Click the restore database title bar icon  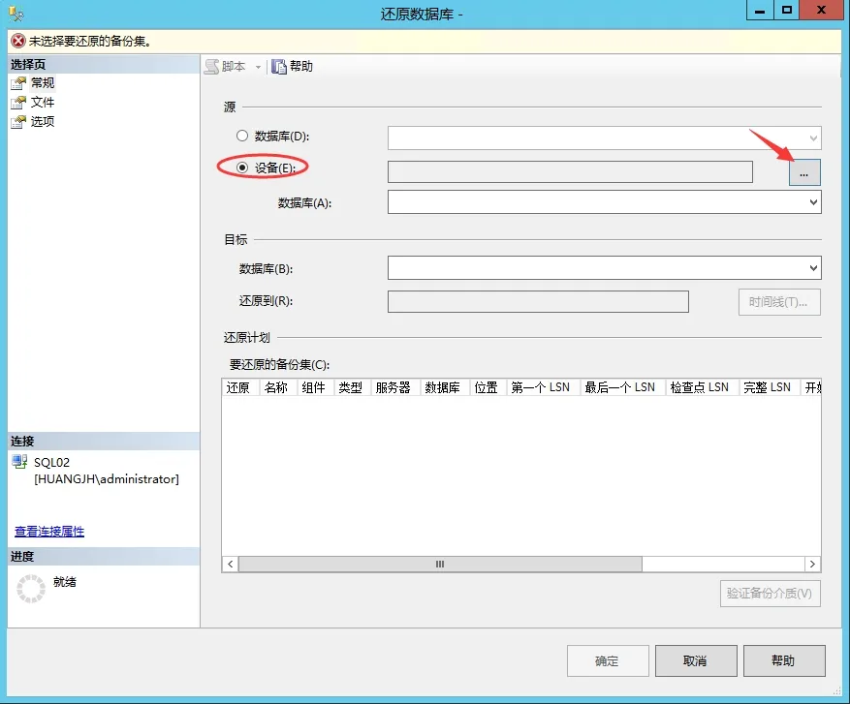click(16, 13)
